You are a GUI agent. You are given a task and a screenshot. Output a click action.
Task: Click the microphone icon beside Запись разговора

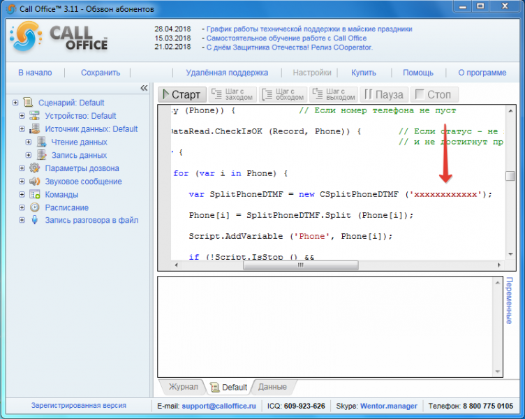point(34,220)
